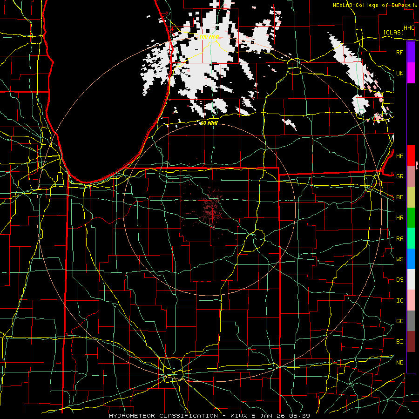
Task: Click the 'UK' legend label
Action: 399,73
